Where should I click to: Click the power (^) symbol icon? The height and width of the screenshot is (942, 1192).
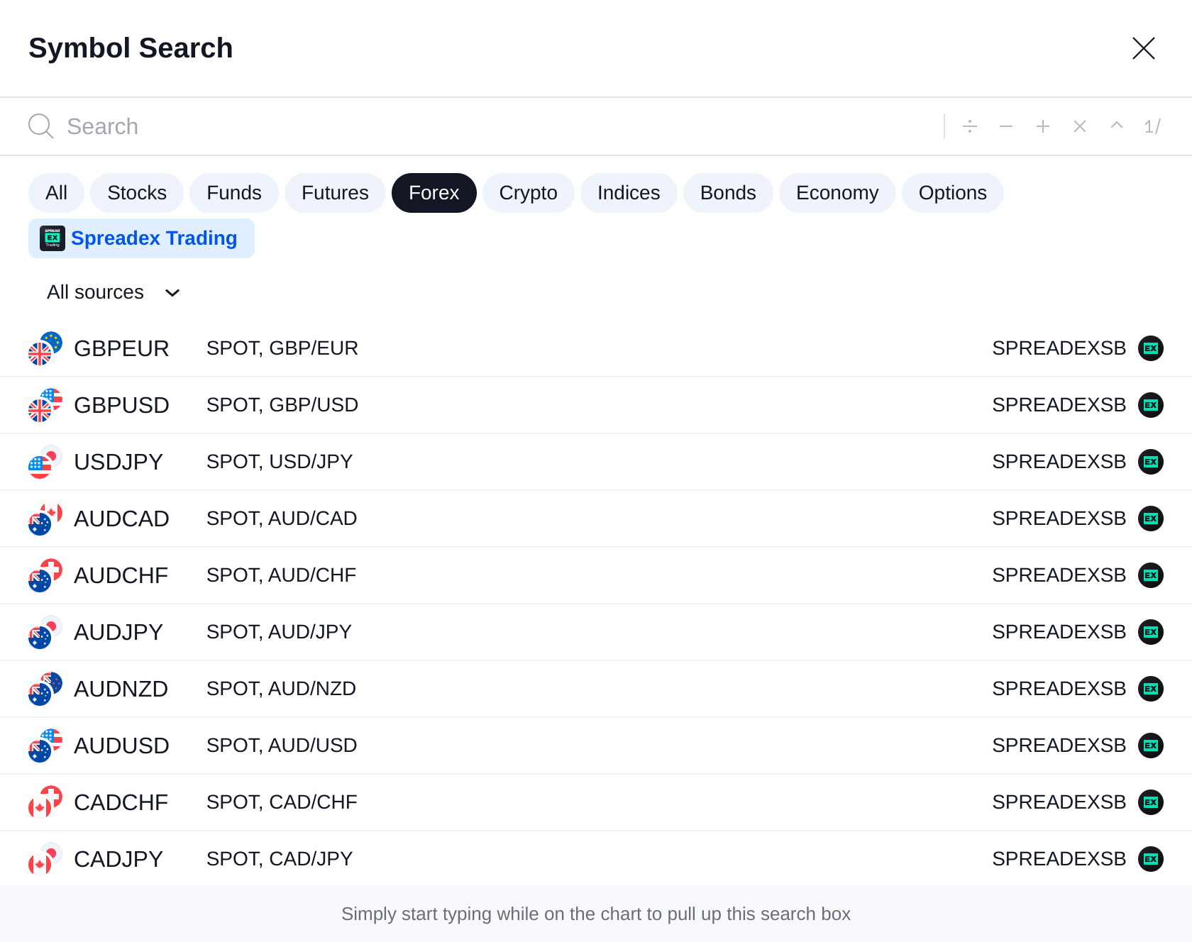coord(1116,126)
